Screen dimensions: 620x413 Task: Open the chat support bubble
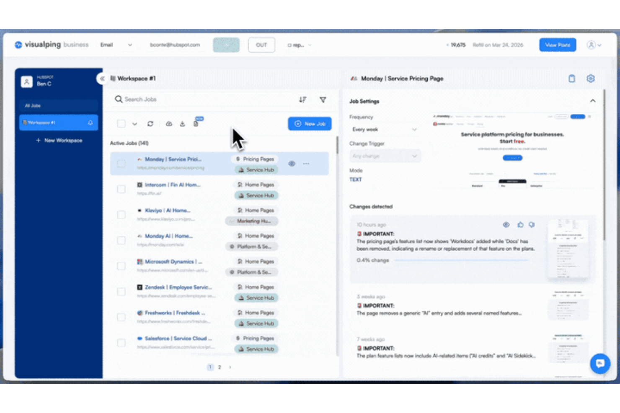click(x=600, y=363)
